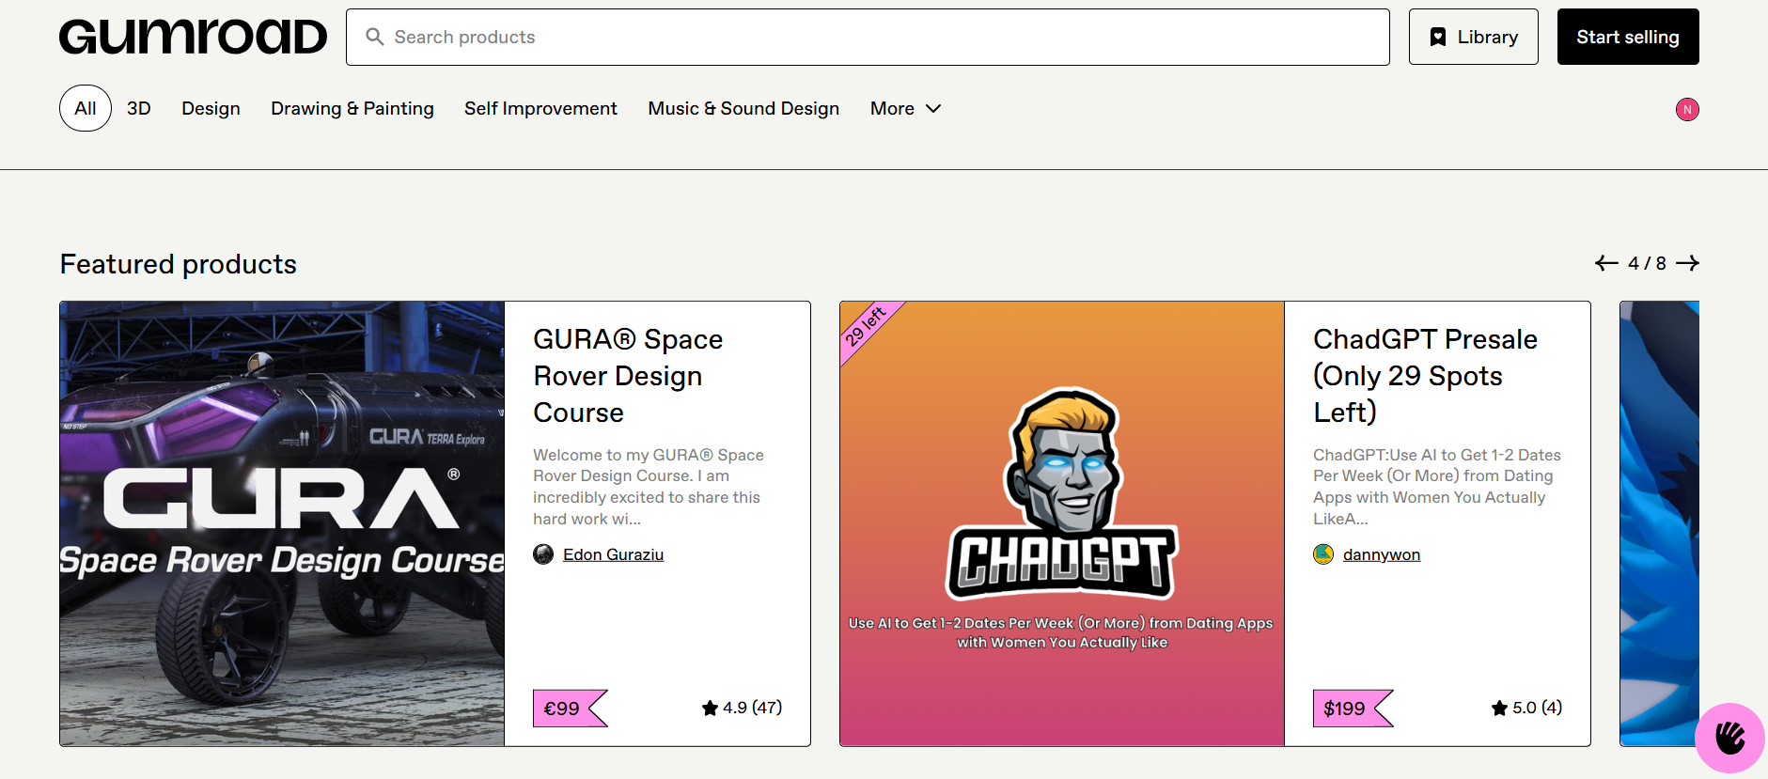Expand the More categories dropdown
The width and height of the screenshot is (1768, 779).
[x=905, y=109]
